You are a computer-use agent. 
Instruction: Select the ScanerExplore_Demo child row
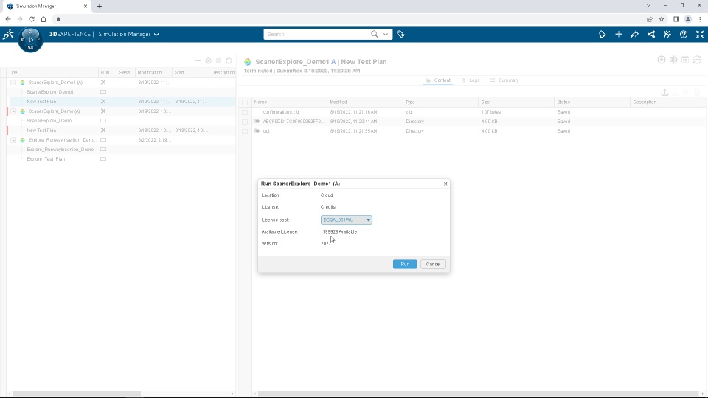(121, 121)
